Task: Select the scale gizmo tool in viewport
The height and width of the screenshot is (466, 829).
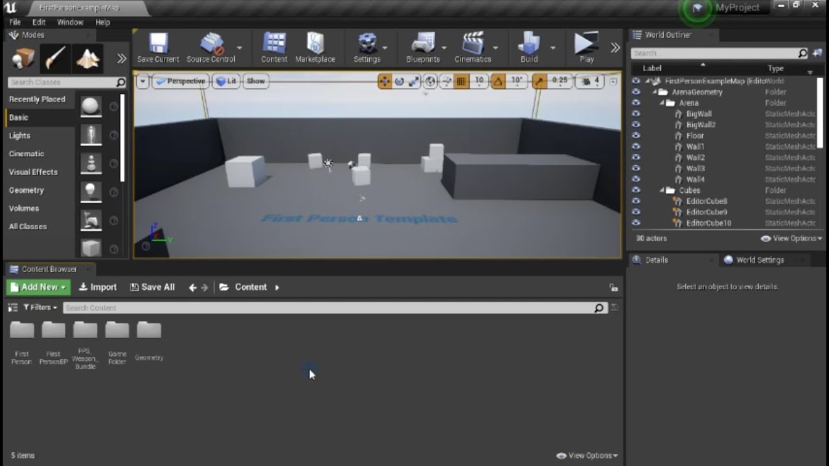Action: tap(414, 81)
